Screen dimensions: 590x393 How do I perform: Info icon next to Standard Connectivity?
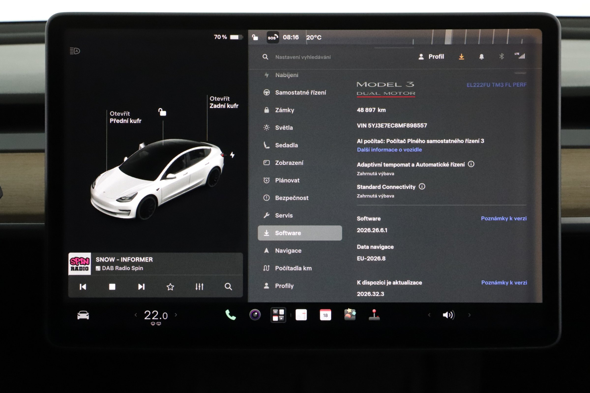[422, 187]
